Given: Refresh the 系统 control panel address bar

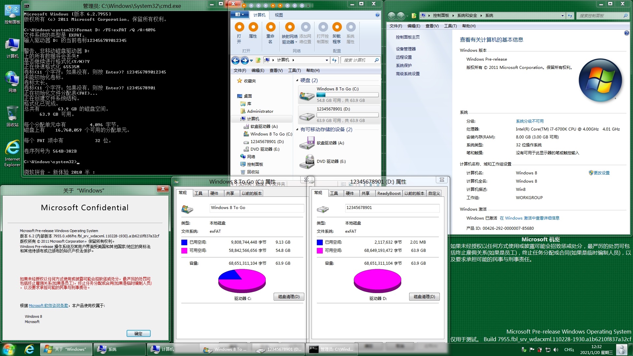Looking at the screenshot, I should [x=570, y=15].
